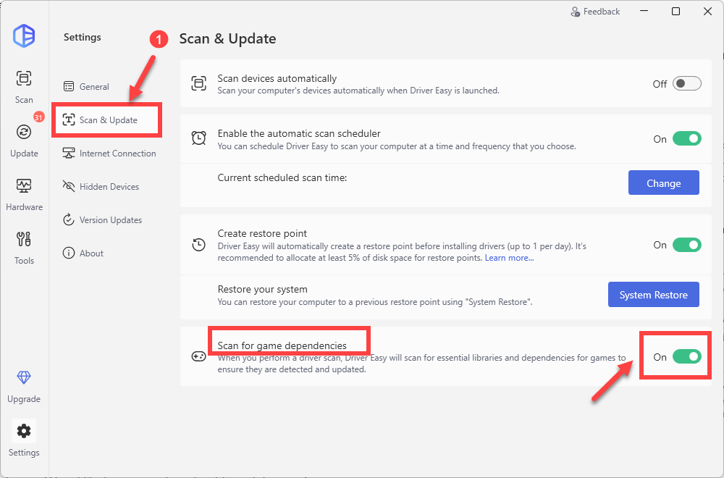Open the Update section with badge

point(24,139)
